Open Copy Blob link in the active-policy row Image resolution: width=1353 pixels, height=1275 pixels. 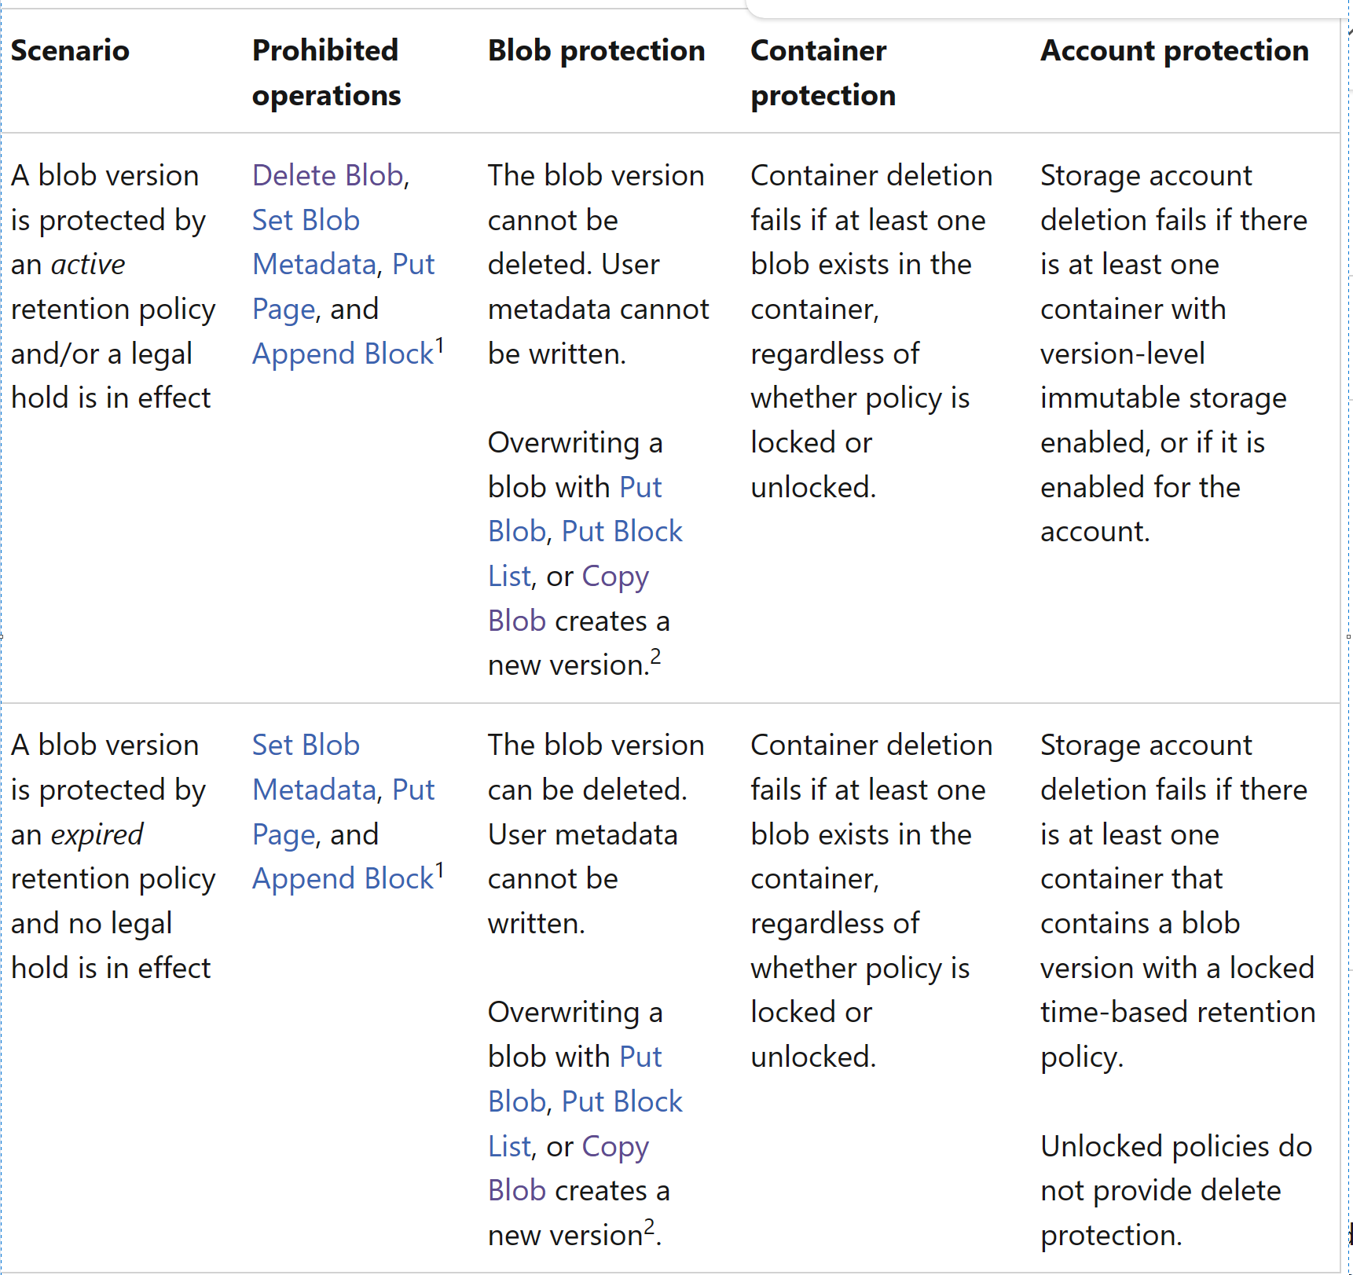(x=614, y=577)
